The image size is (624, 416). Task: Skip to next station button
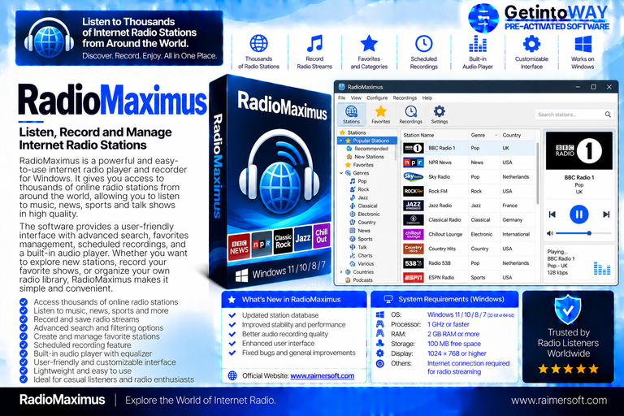[x=606, y=214]
